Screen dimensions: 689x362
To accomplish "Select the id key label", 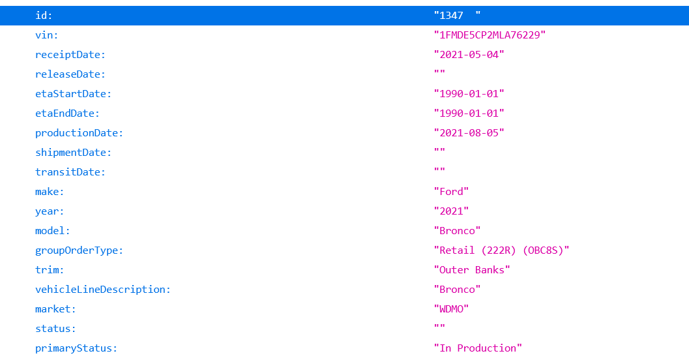I will [44, 16].
